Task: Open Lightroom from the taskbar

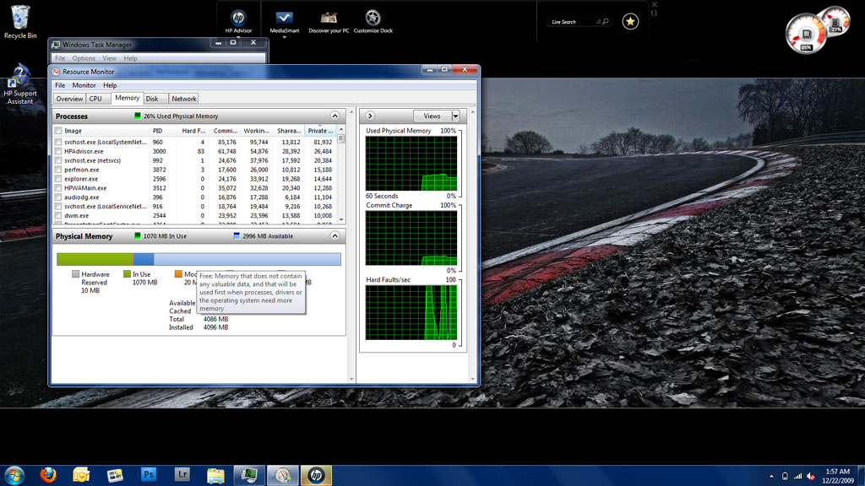Action: (x=182, y=475)
